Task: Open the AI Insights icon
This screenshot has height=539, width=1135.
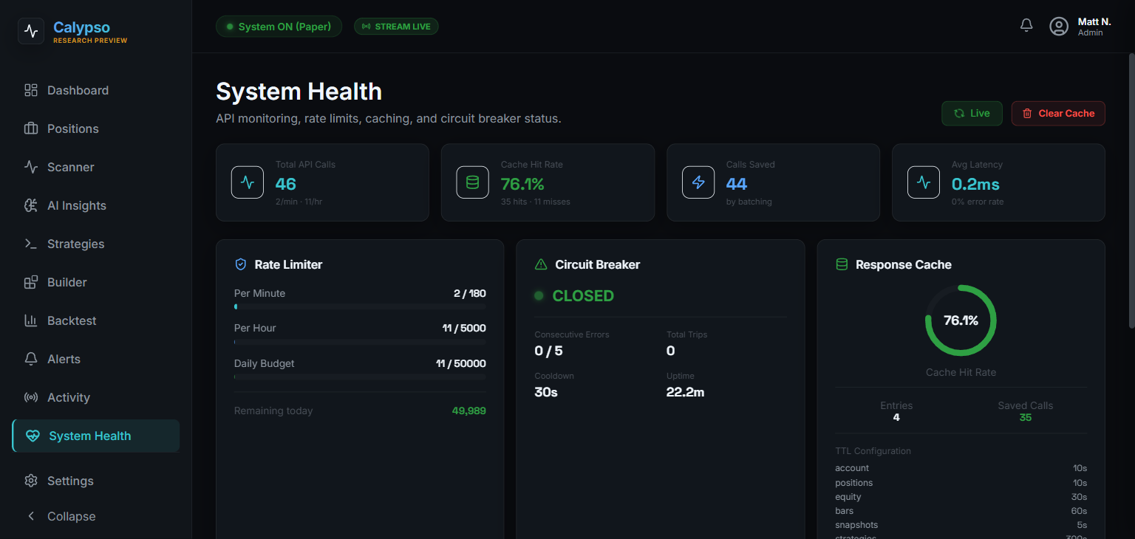Action: 30,205
